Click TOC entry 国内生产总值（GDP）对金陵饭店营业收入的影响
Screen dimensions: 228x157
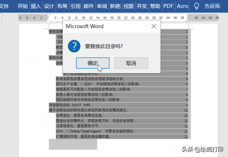(98, 84)
